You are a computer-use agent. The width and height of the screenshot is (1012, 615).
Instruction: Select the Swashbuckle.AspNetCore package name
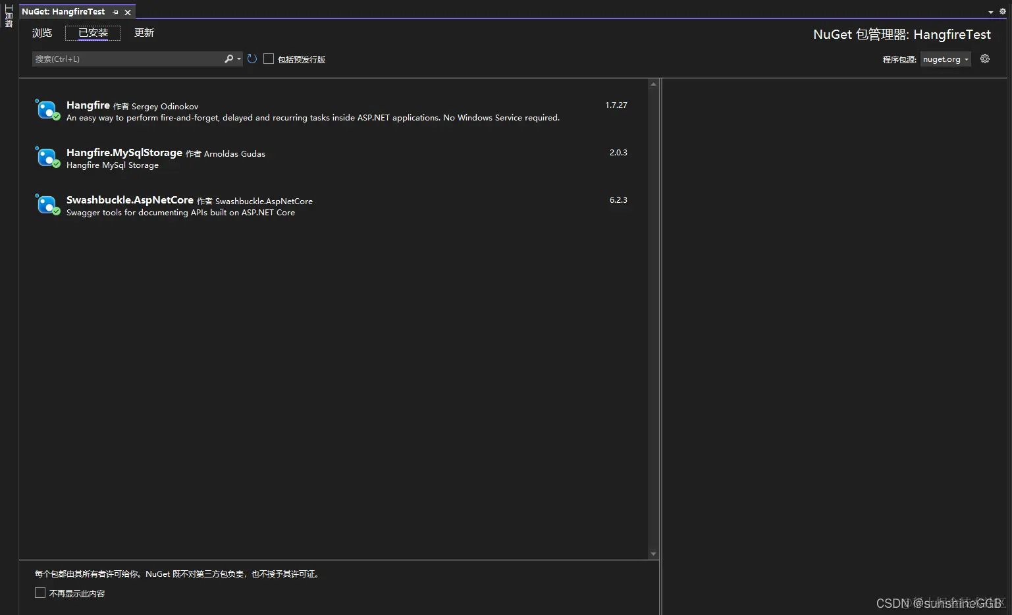click(x=130, y=200)
